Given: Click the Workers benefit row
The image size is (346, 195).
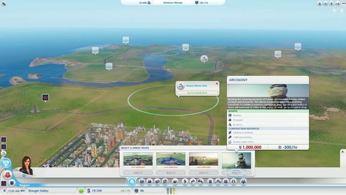Looking at the screenshot, I should (x=268, y=115).
